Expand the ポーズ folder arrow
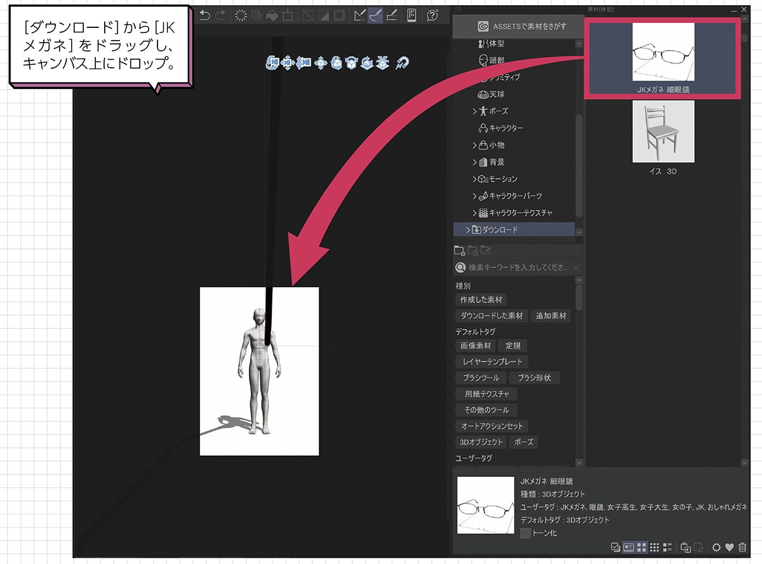This screenshot has width=762, height=564. click(x=474, y=111)
